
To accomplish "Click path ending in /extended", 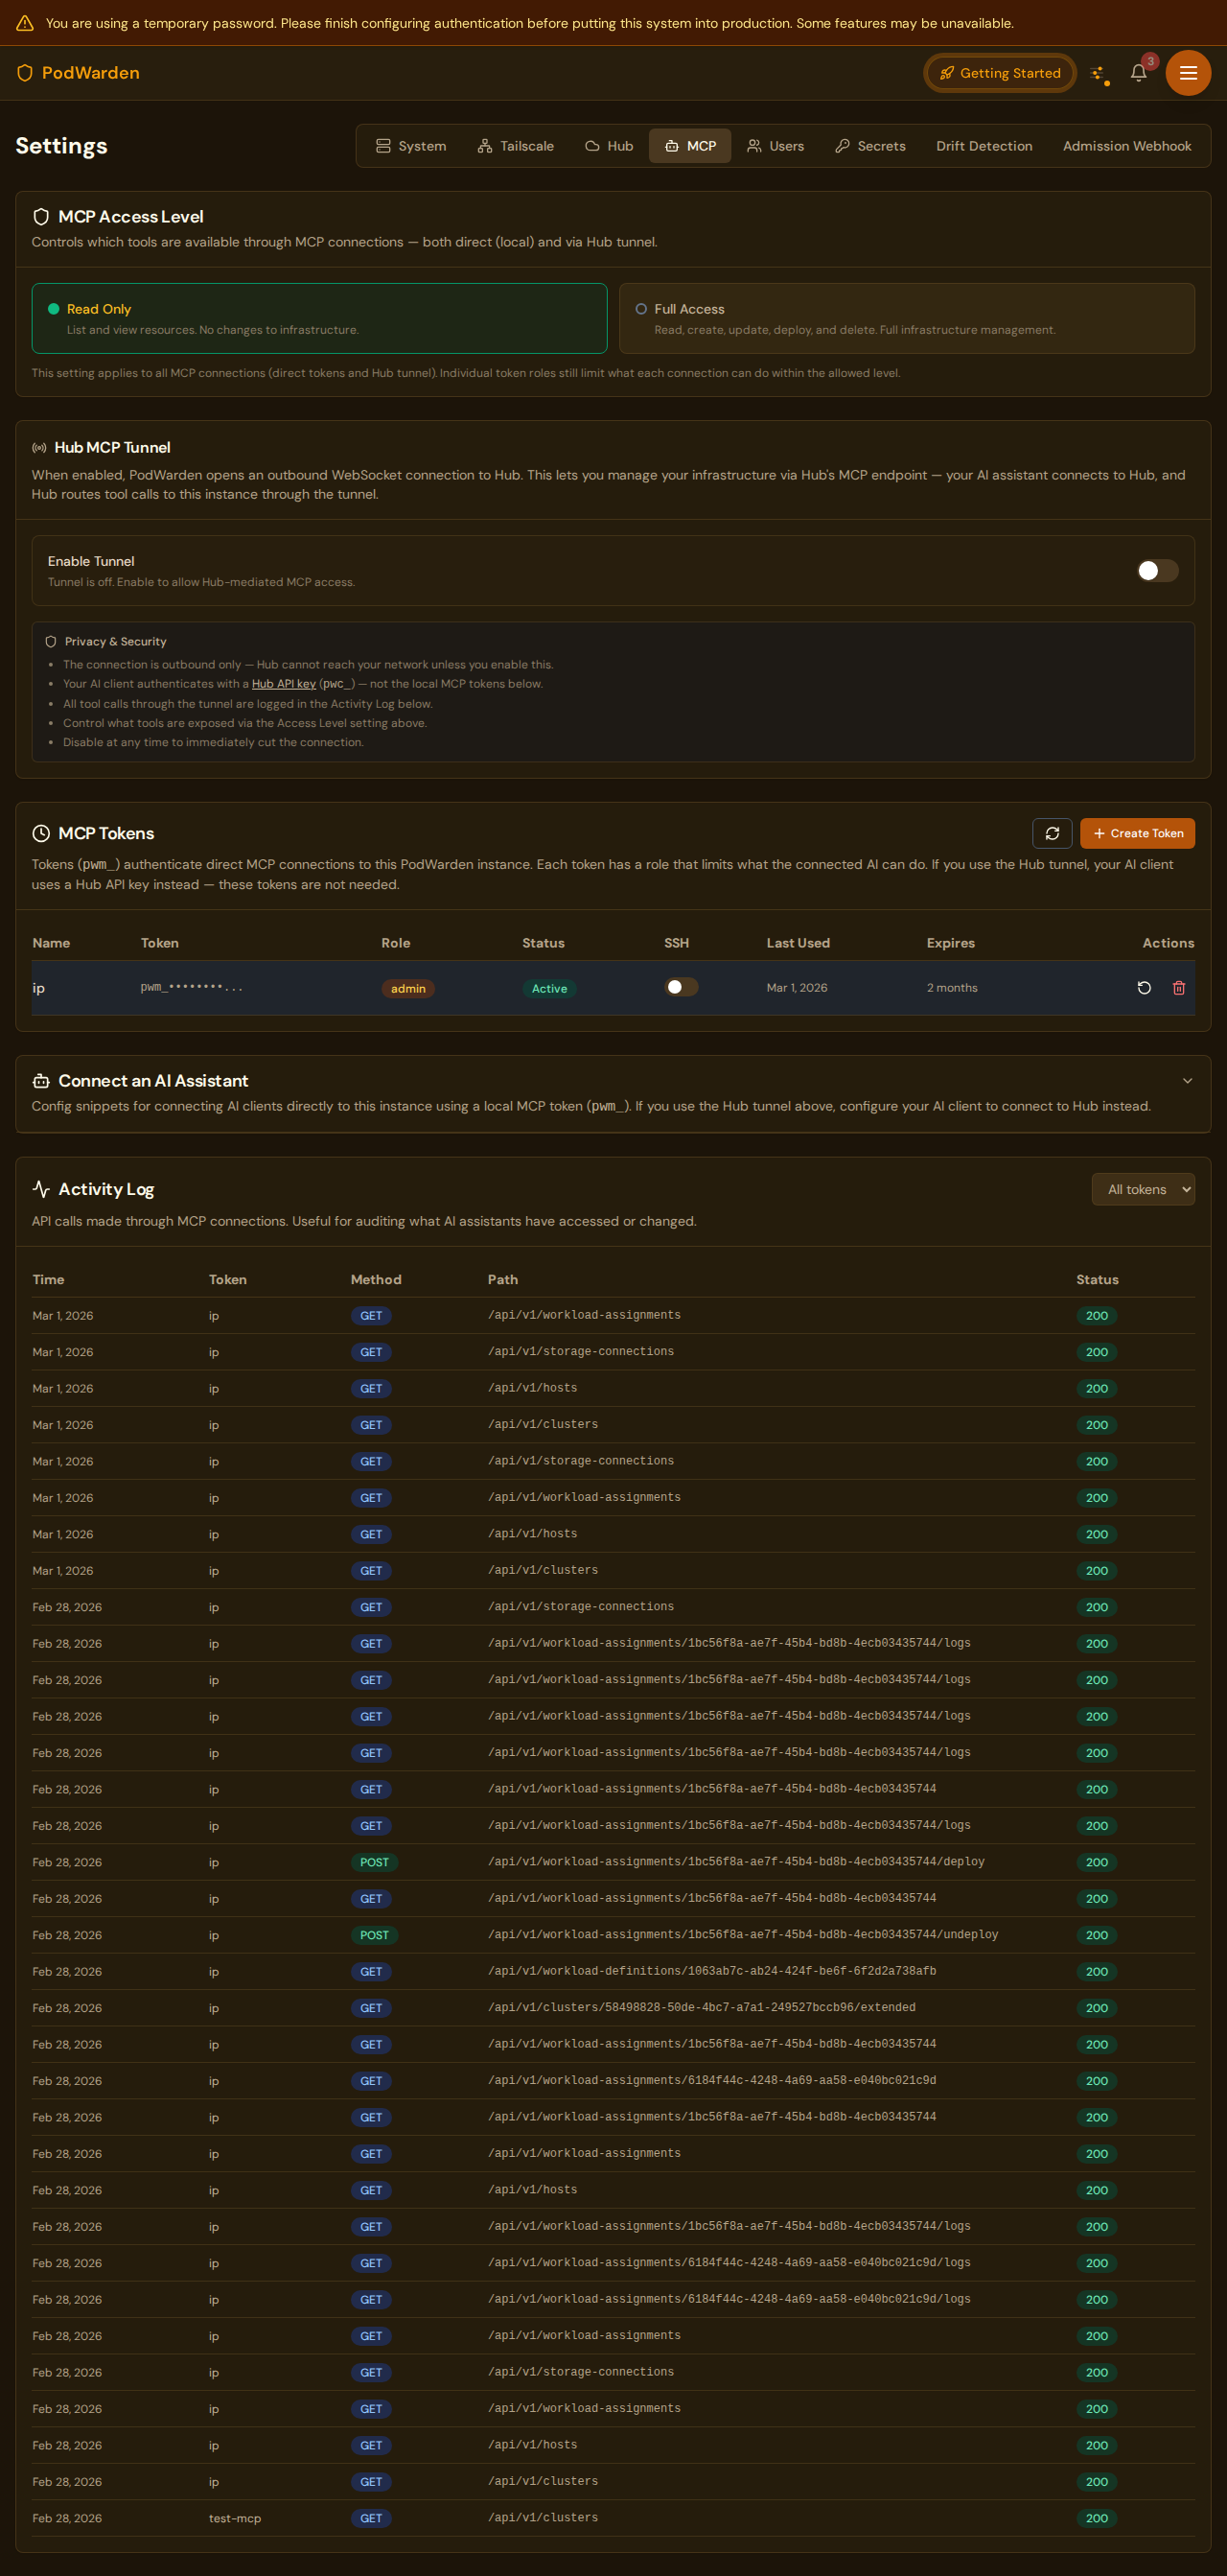I will (702, 2007).
